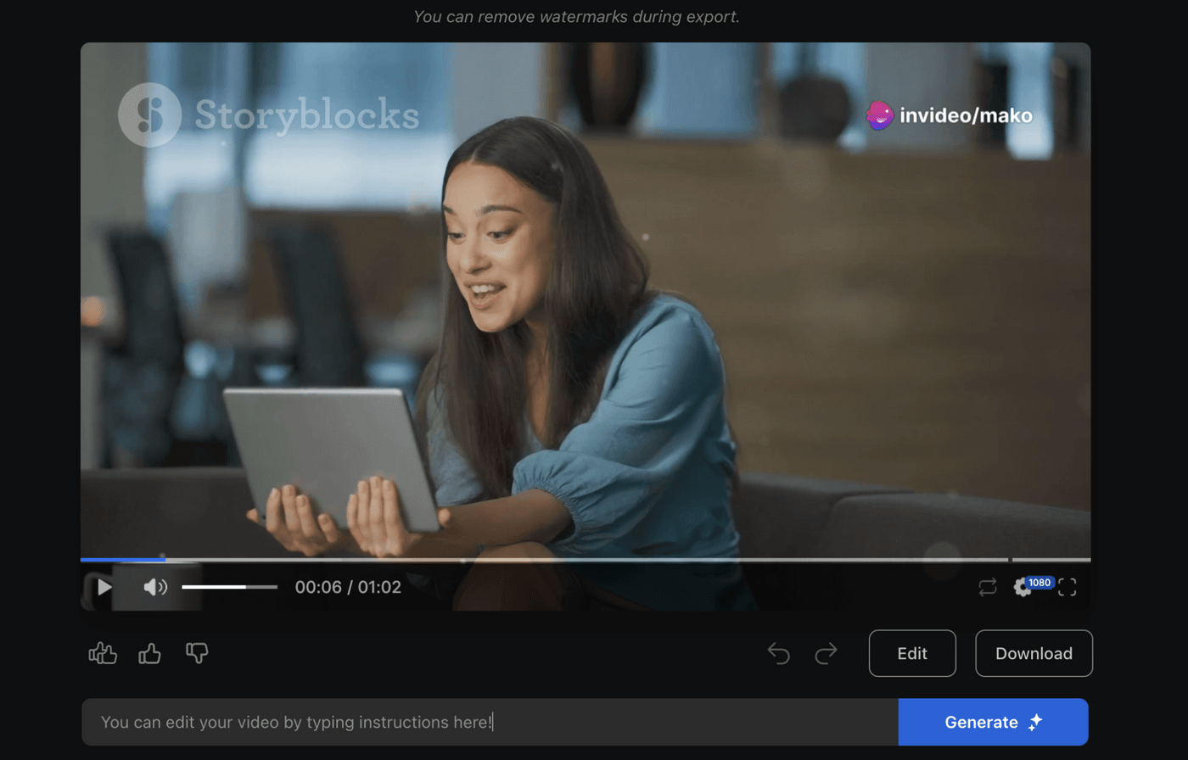Click the undo arrow icon
1188x760 pixels.
click(778, 653)
